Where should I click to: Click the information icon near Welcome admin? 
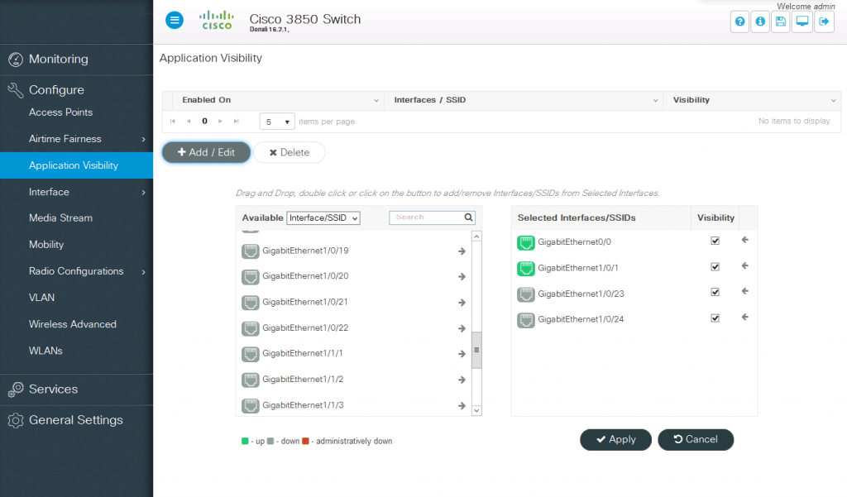760,21
